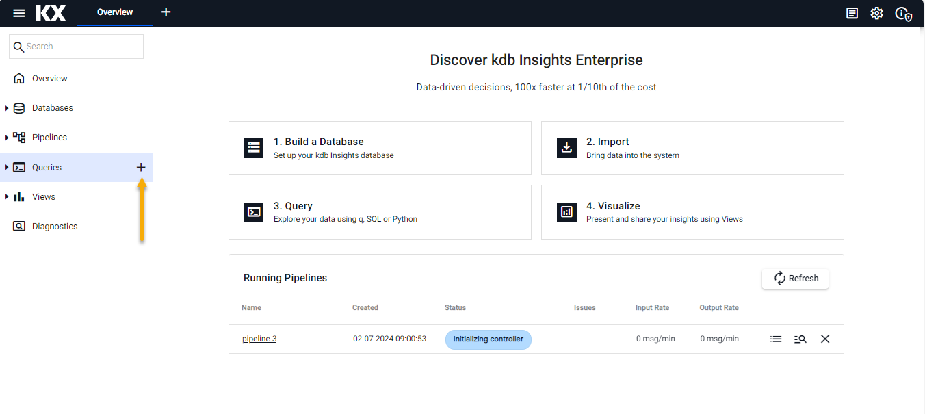Screen dimensions: 925x414
Task: Click the Pipelines flow icon
Action: [x=19, y=138]
